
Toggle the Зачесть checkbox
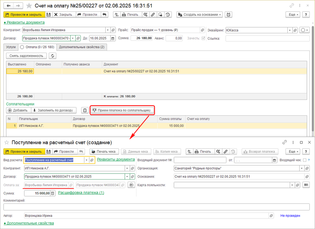pos(203,38)
